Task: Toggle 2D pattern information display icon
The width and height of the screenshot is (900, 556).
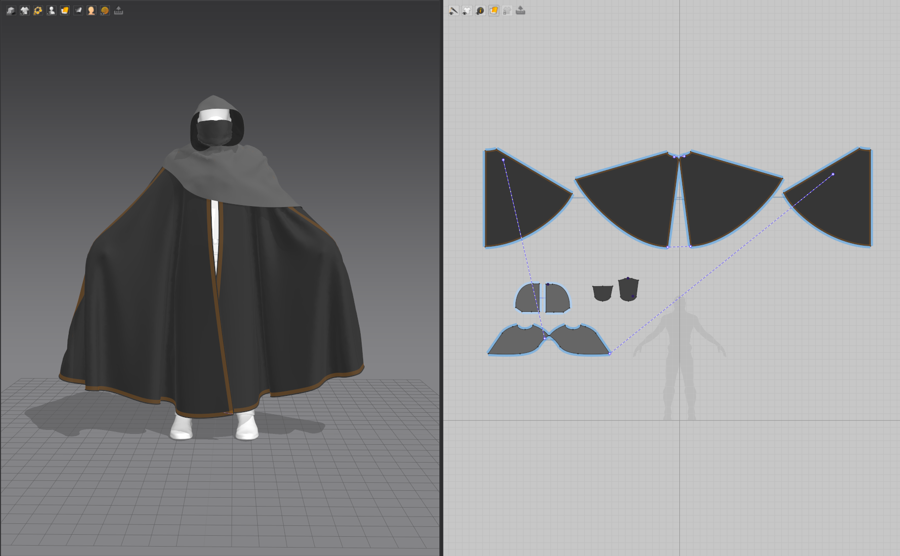Action: coord(480,10)
